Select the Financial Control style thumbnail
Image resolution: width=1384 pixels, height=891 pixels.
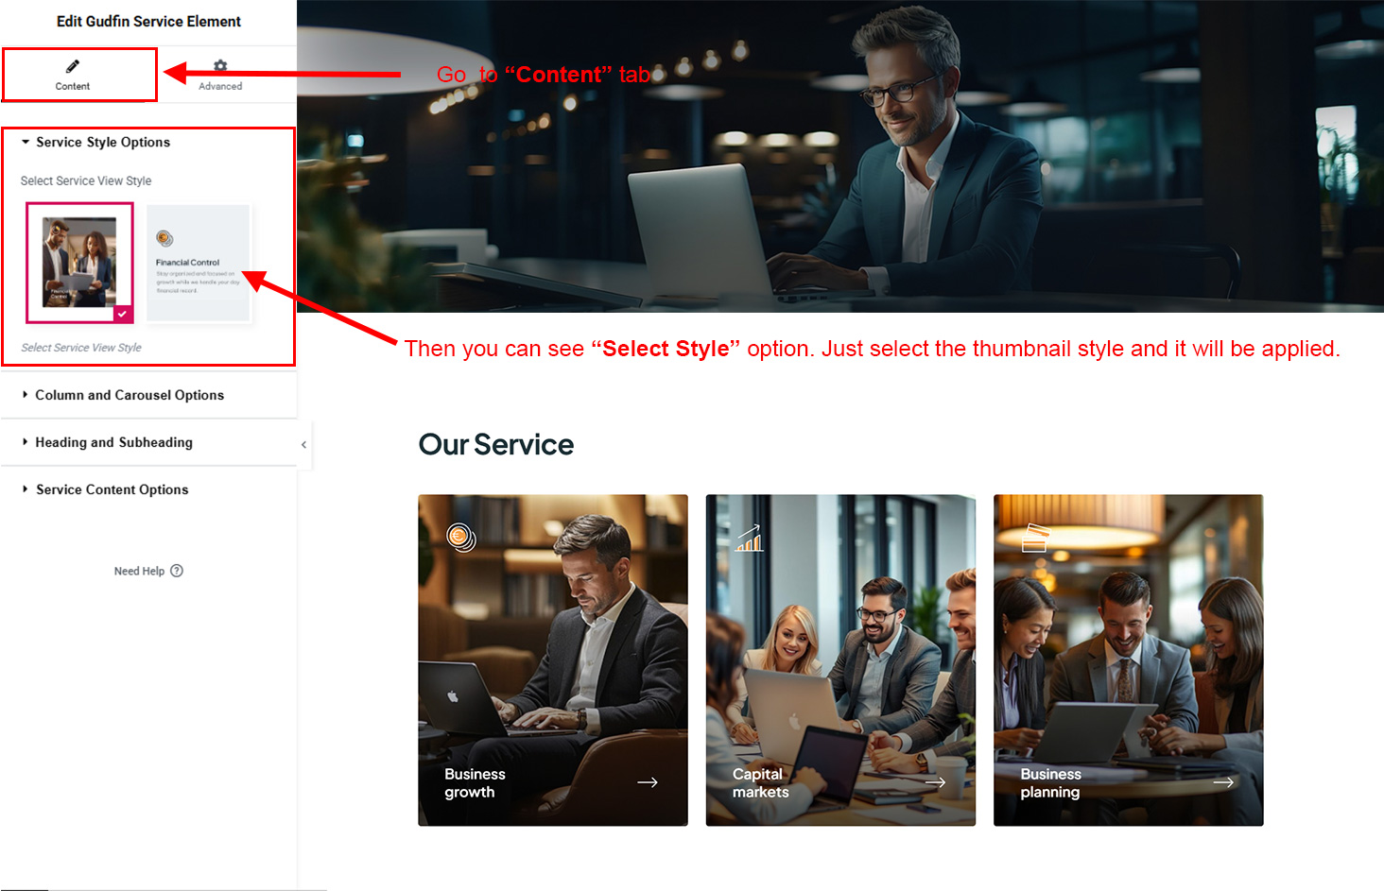199,263
